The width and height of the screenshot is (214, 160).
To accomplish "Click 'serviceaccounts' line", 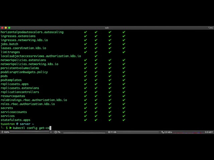I will point(14,112).
